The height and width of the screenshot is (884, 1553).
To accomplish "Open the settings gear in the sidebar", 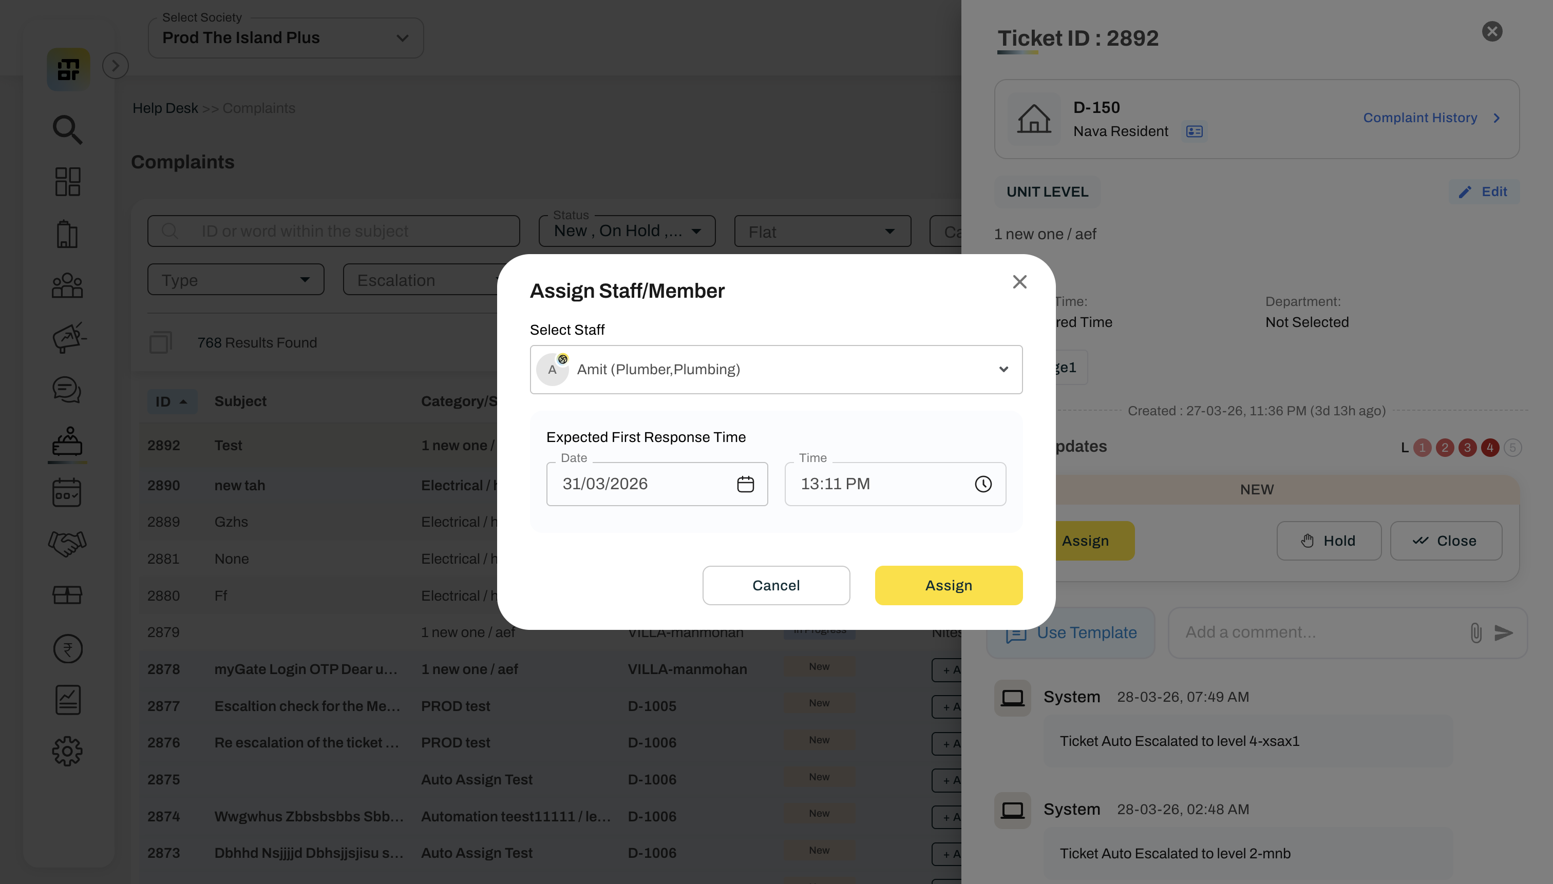I will pyautogui.click(x=67, y=752).
